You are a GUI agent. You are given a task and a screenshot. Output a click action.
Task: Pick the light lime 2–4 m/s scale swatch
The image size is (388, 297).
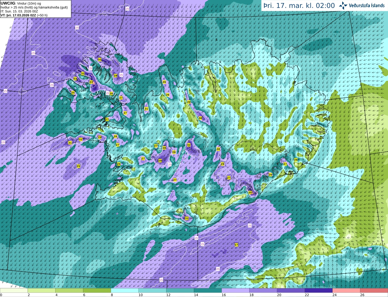(42, 290)
